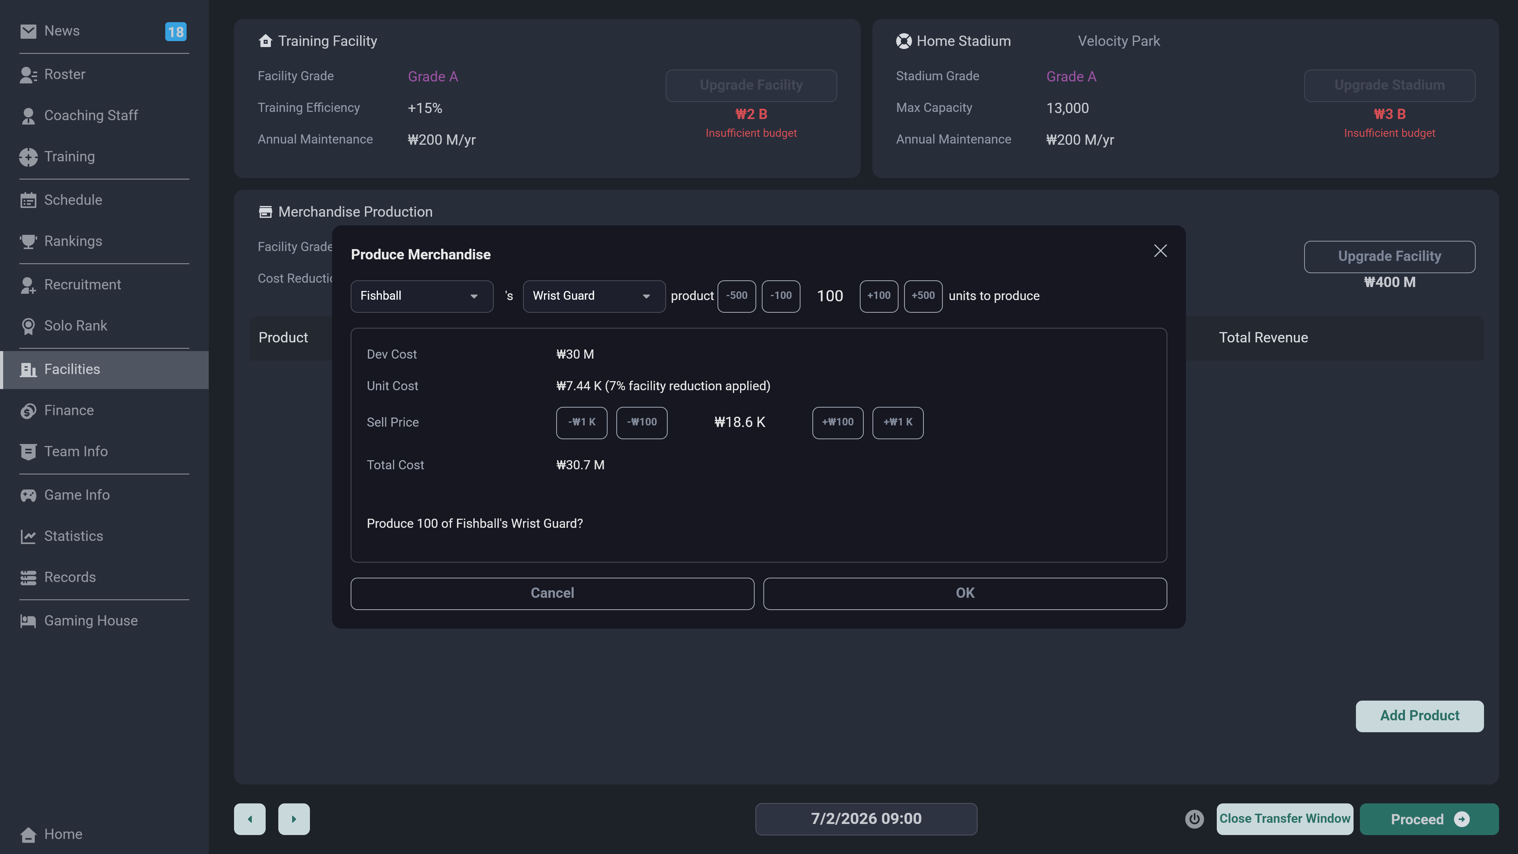Click the Rankings trophy icon
1518x854 pixels.
28,242
